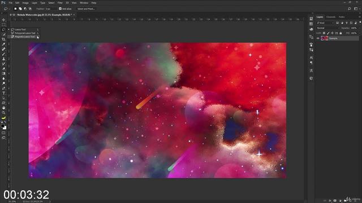Swap foreground and background colors

point(5,122)
